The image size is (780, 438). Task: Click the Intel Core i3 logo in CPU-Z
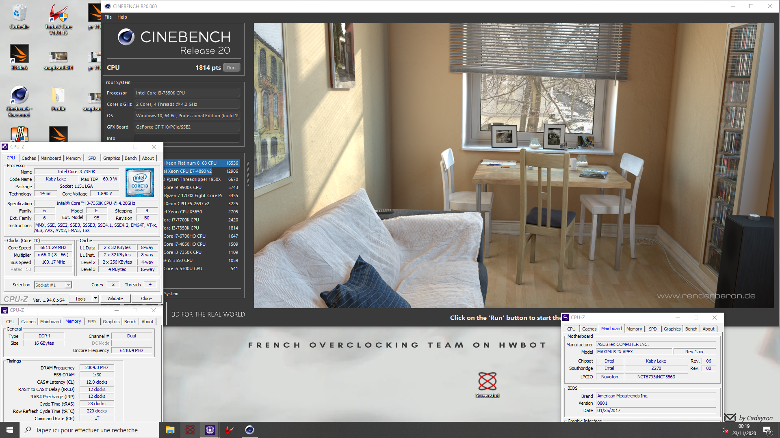tap(140, 182)
